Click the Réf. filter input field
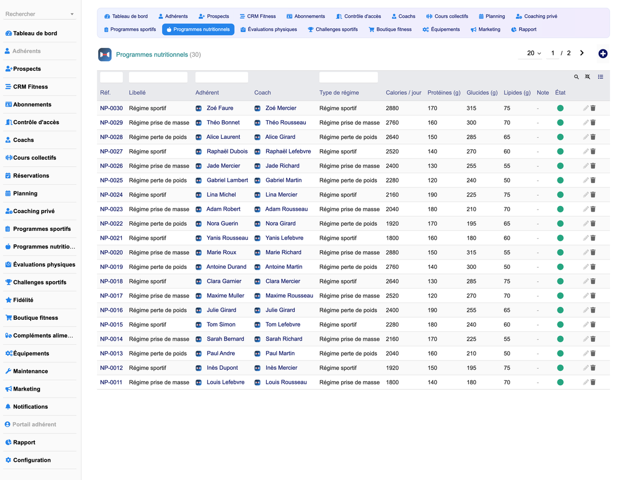Image resolution: width=624 pixels, height=480 pixels. point(111,77)
